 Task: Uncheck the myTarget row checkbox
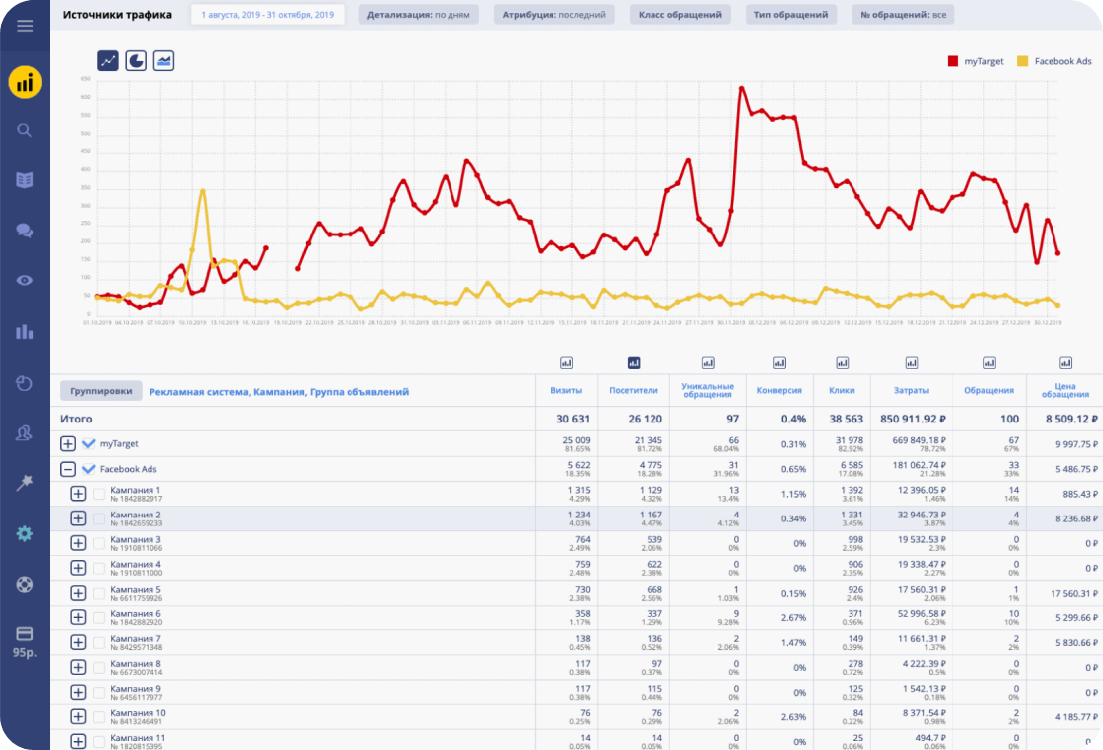click(89, 443)
